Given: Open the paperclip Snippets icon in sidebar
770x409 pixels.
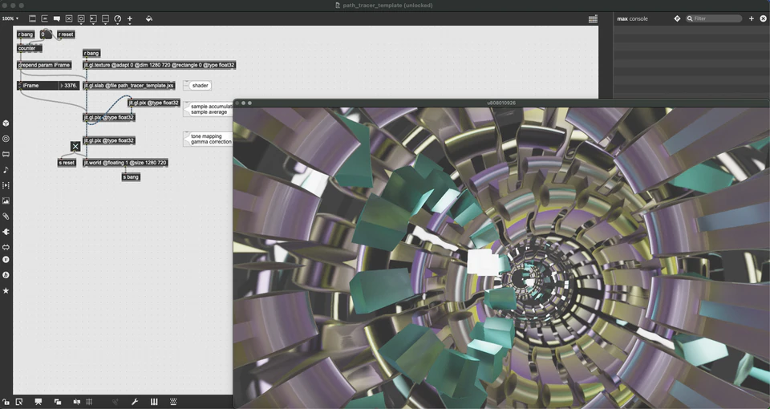Looking at the screenshot, I should 6,216.
